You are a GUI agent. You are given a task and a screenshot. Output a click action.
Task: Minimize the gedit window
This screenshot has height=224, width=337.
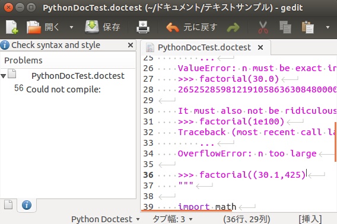(20, 8)
